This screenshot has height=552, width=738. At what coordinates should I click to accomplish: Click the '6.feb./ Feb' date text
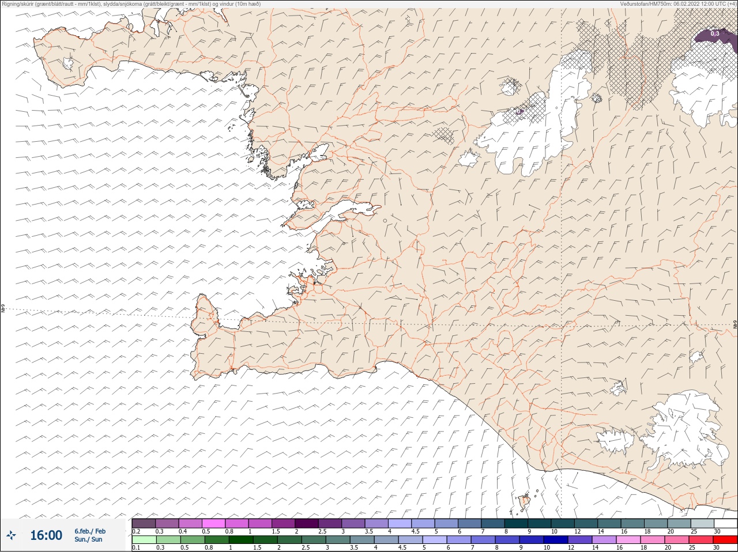coord(90,531)
